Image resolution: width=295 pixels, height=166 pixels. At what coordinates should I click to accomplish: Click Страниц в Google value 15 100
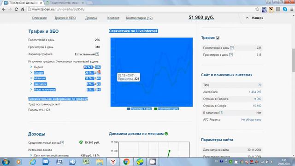[x=257, y=106]
